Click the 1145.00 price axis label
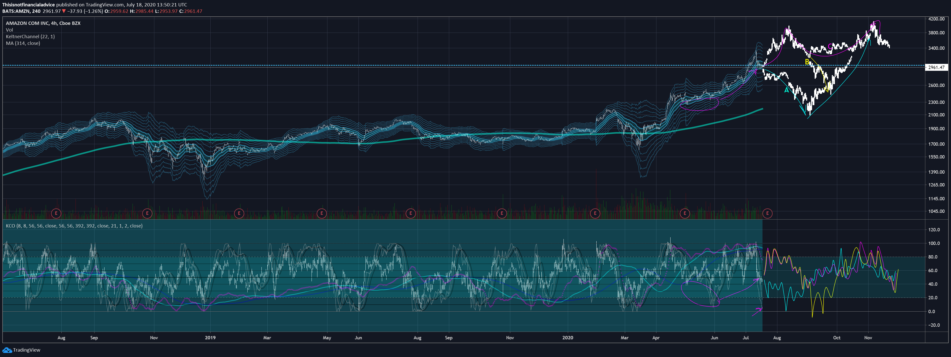 coord(936,199)
